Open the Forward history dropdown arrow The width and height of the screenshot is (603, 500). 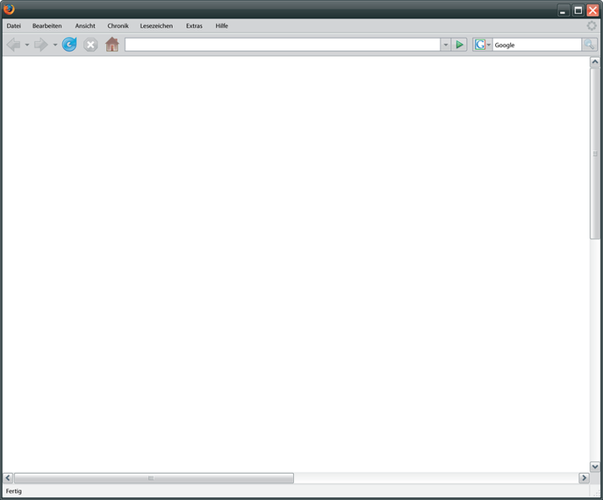click(x=55, y=45)
